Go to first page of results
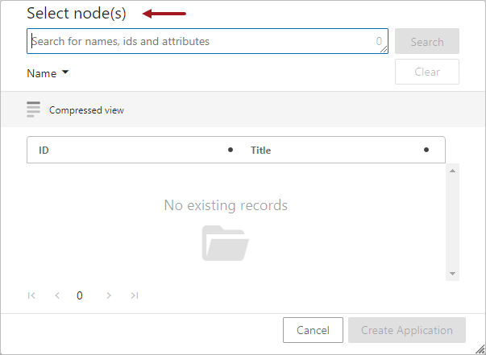 pos(31,295)
